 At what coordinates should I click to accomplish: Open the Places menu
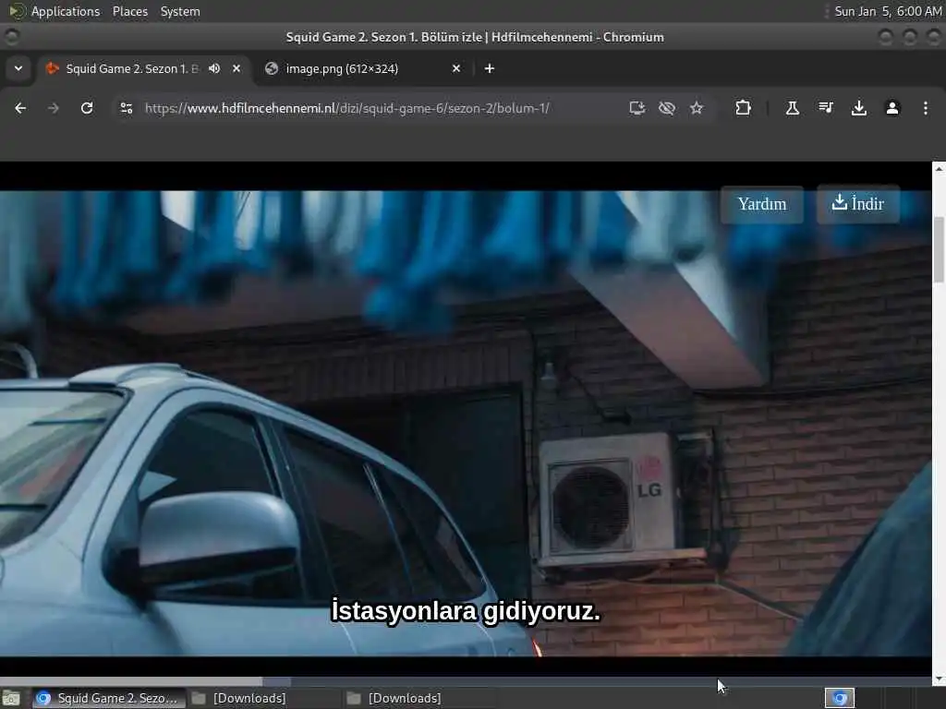pyautogui.click(x=129, y=11)
